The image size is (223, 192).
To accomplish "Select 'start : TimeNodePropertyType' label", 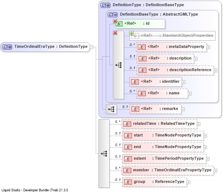I will (x=168, y=135).
